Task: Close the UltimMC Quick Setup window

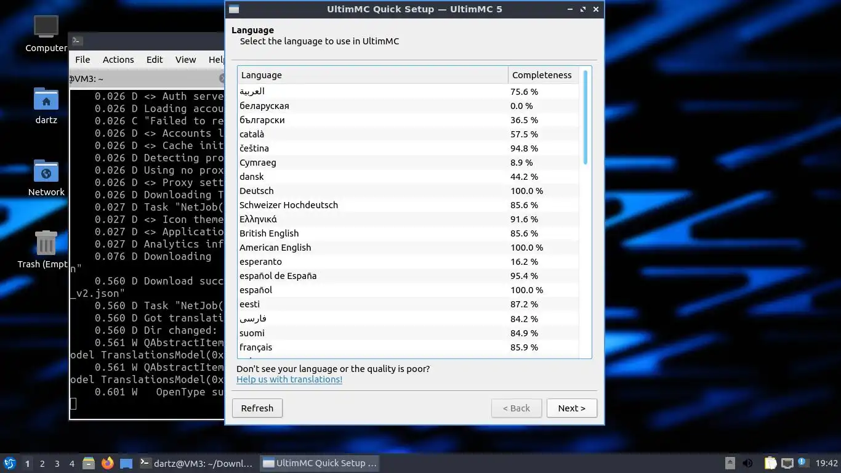Action: point(596,9)
